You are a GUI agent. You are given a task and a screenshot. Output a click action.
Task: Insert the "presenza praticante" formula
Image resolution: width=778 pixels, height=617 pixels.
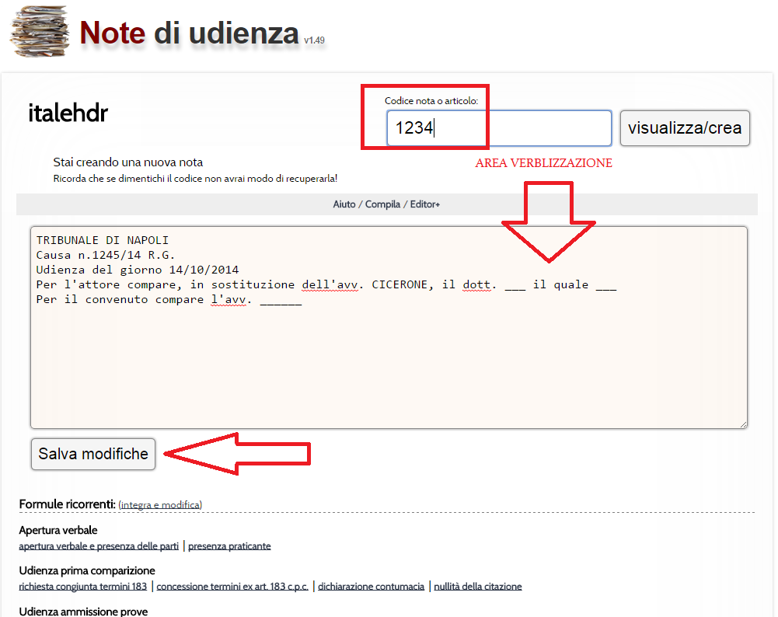pyautogui.click(x=229, y=546)
